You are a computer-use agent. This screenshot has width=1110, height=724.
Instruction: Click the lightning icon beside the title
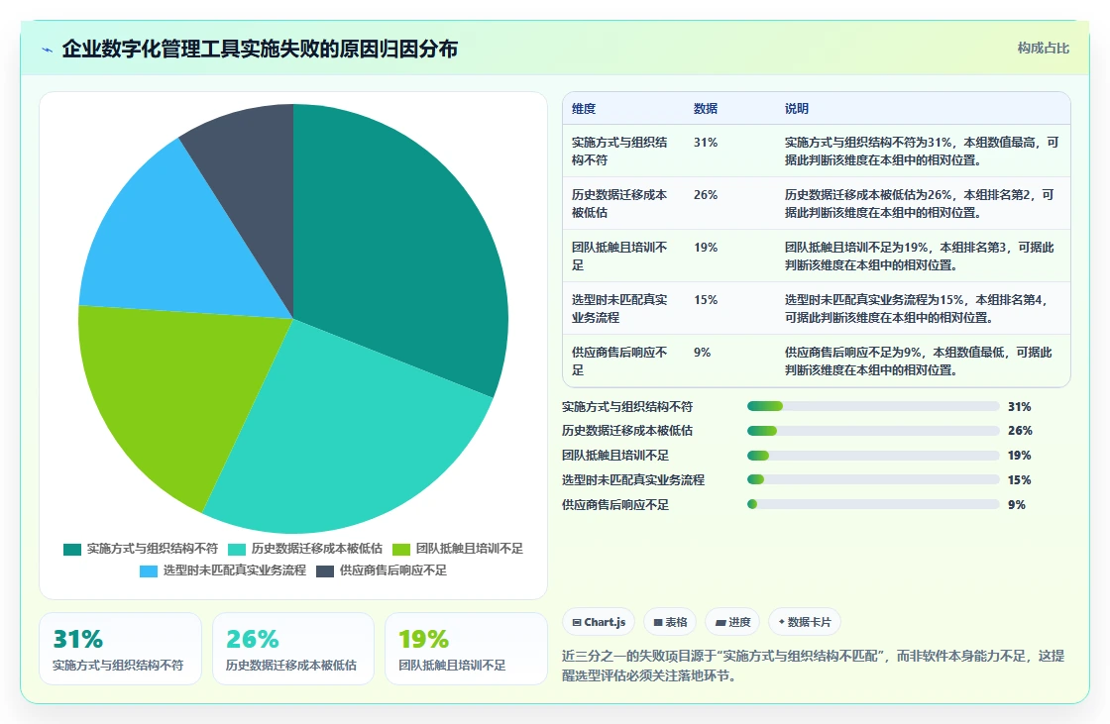pyautogui.click(x=48, y=50)
